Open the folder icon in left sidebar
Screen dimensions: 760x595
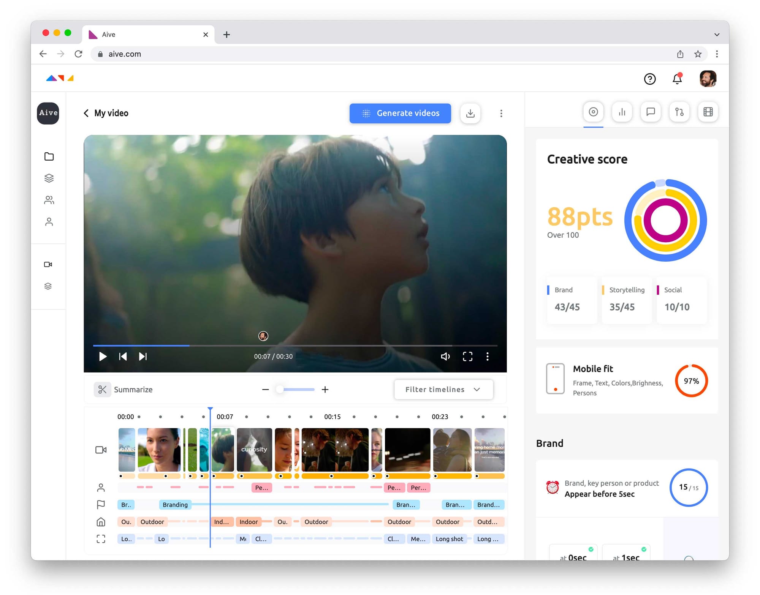coord(49,156)
